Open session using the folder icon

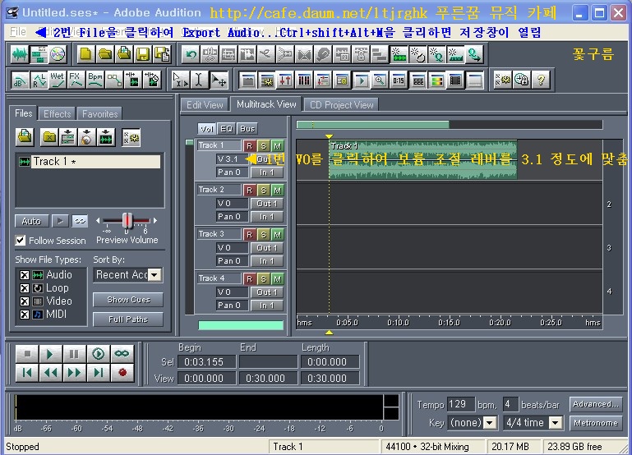pos(105,54)
